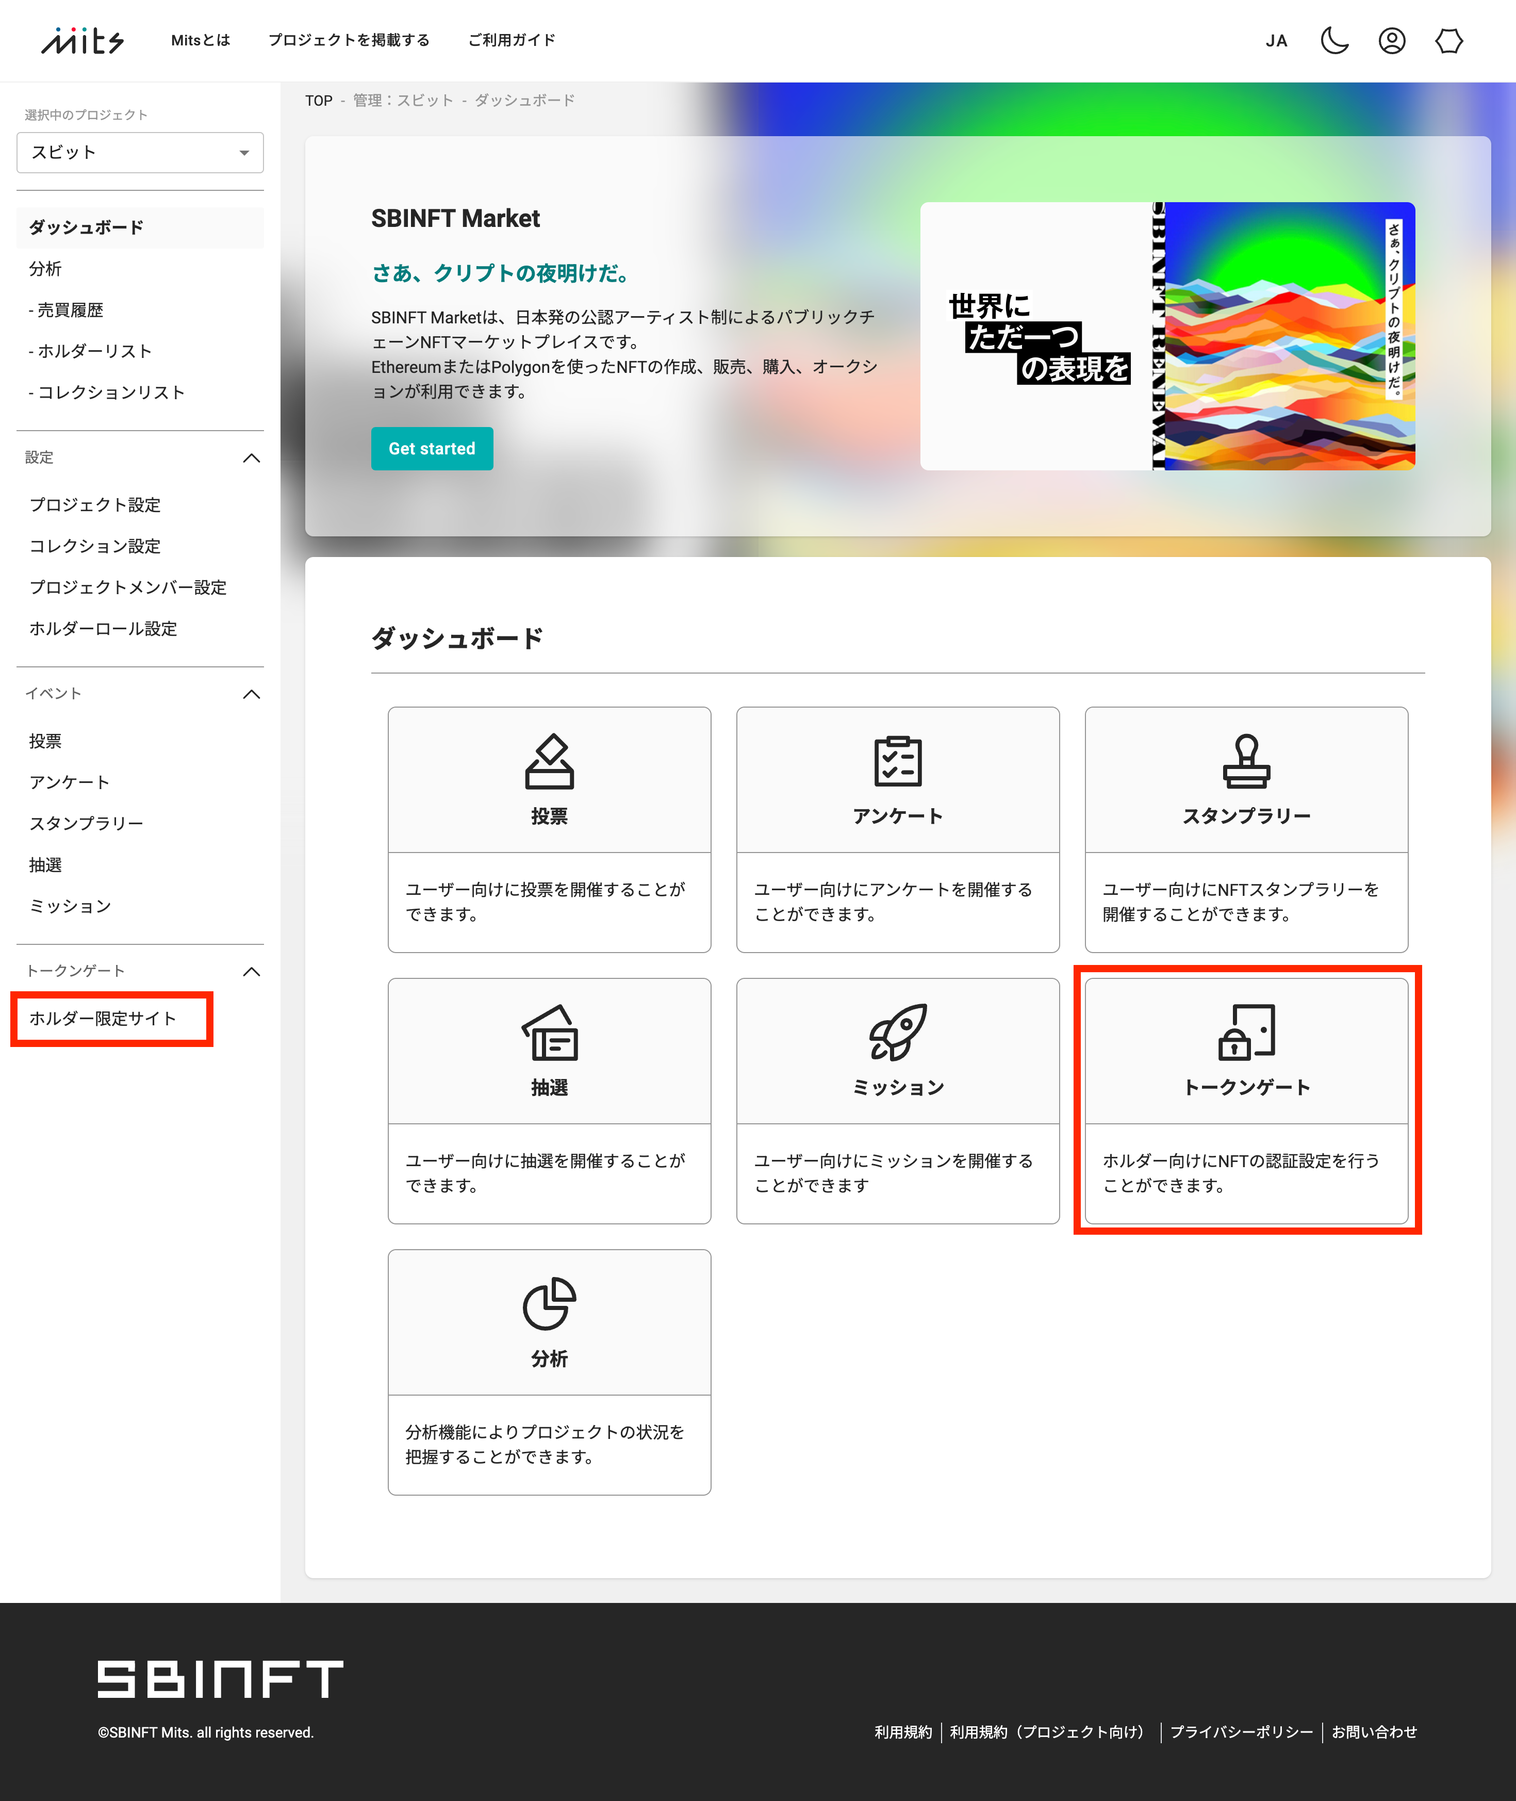Viewport: 1516px width, 1801px height.
Task: Collapse the イベント section chevron
Action: (252, 695)
